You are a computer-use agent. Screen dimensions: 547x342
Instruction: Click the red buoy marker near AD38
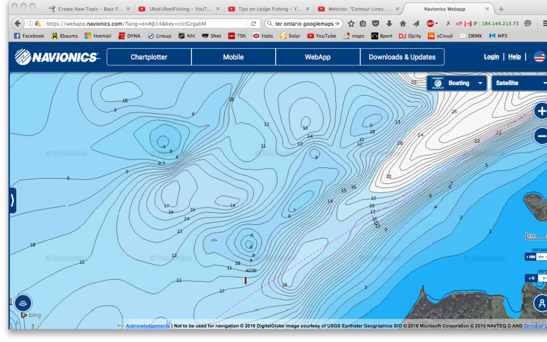246,280
